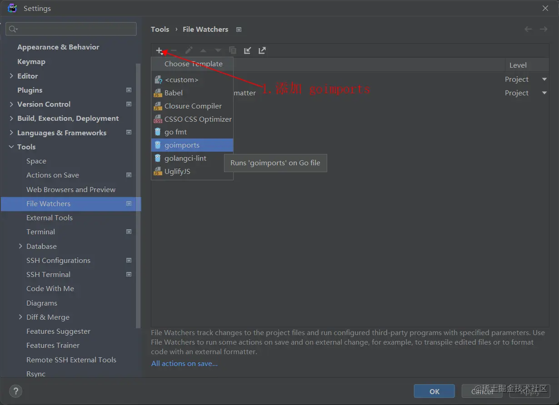Click the Move Down arrow icon
The height and width of the screenshot is (405, 559).
tap(218, 50)
